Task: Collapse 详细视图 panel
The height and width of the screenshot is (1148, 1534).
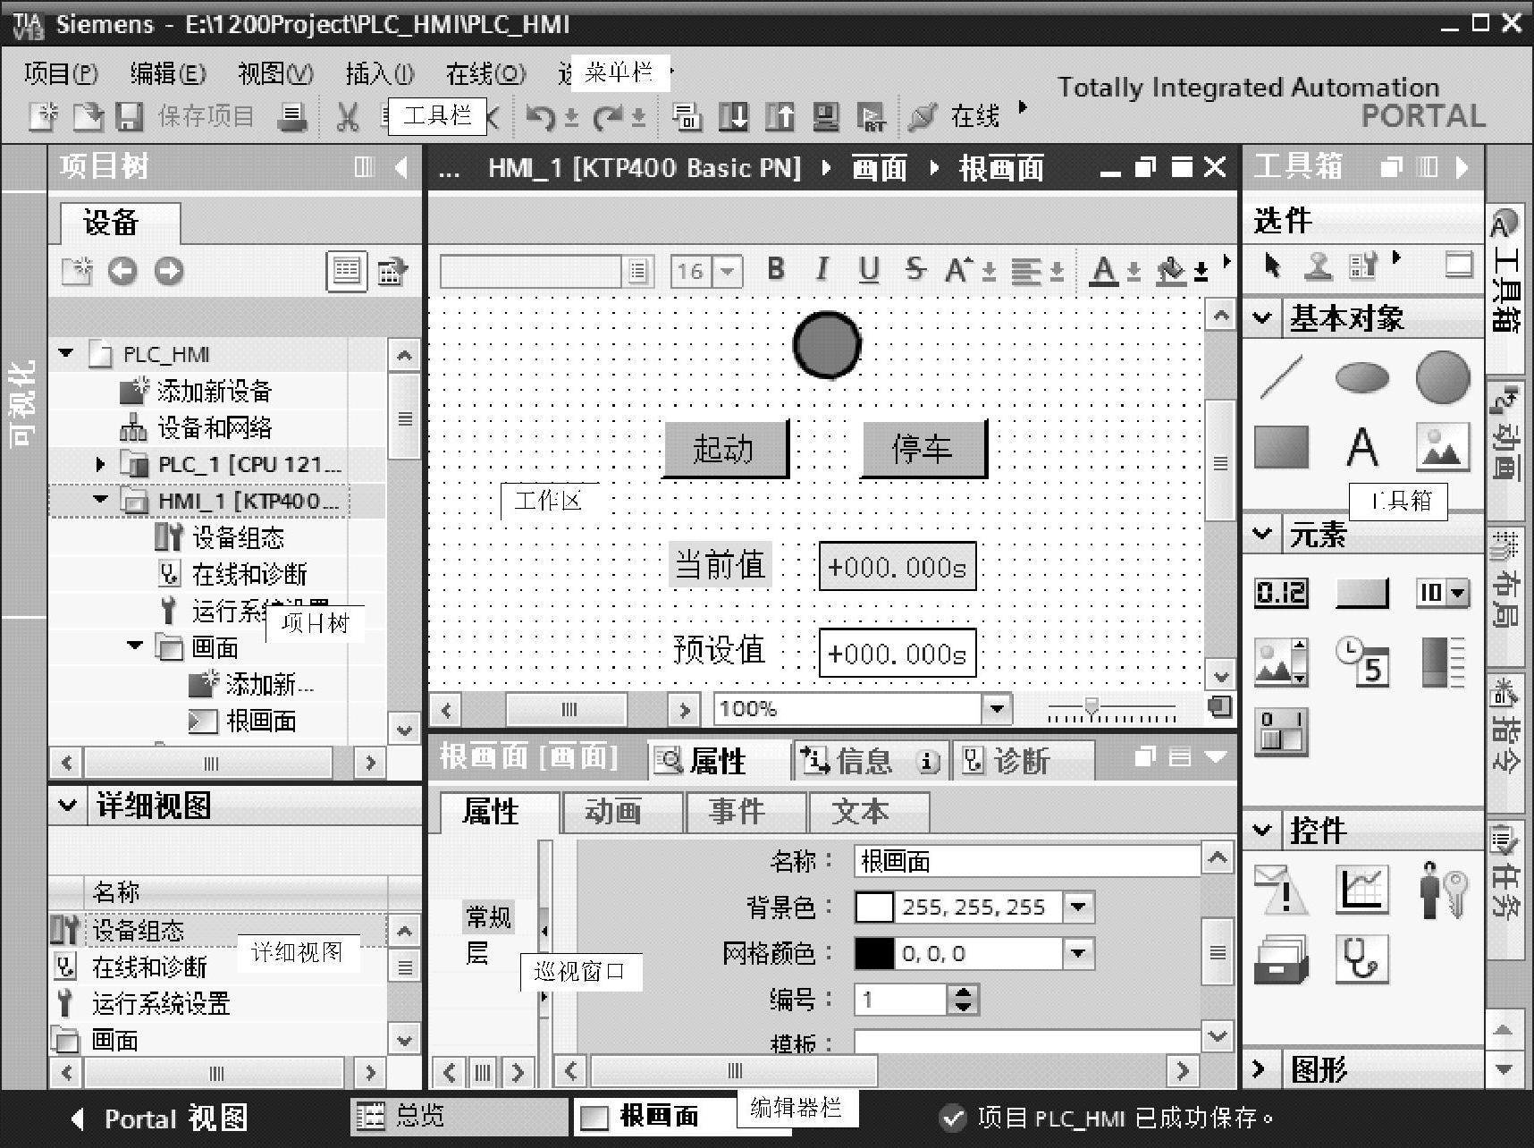Action: click(67, 805)
